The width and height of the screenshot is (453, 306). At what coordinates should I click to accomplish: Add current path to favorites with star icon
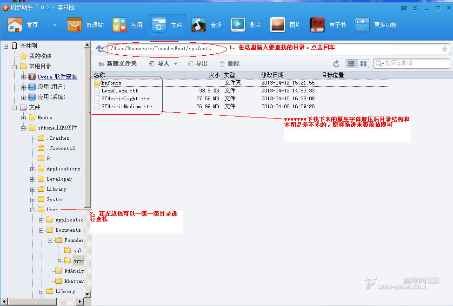[x=445, y=49]
